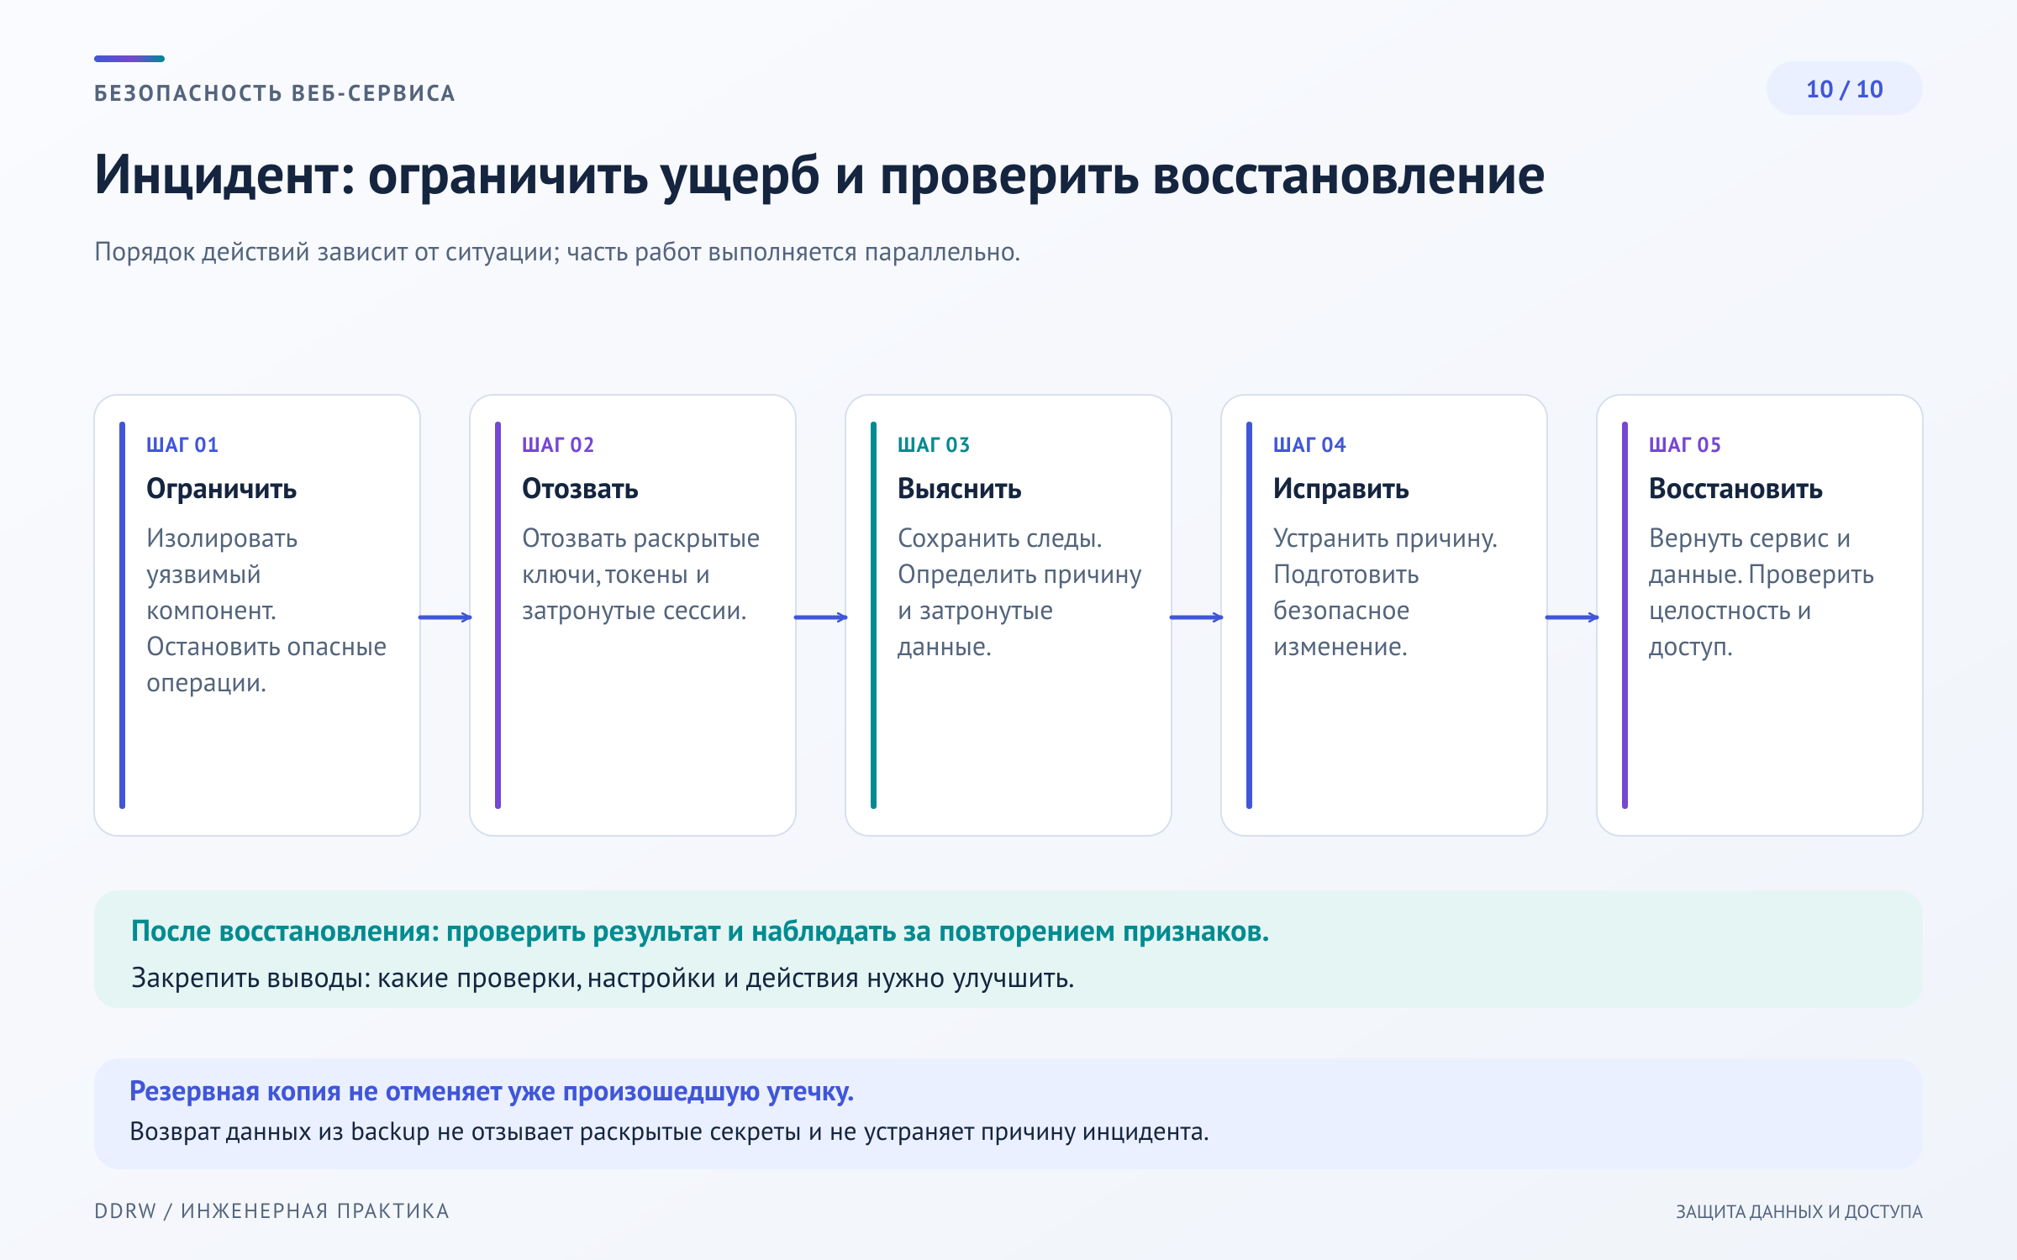Click the footer text 'ЗАЩИТА ДАННЫХ И ДОСТУПА'
The image size is (2017, 1260).
point(1798,1211)
